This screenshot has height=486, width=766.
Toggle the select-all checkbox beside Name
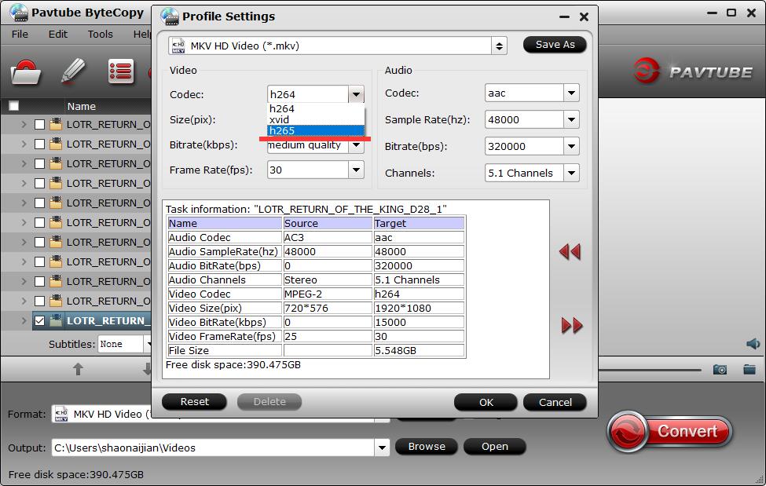[13, 106]
